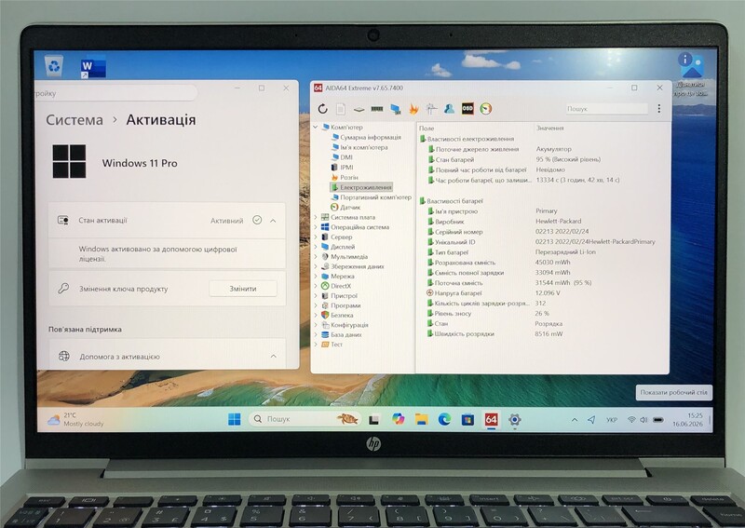Expand the Системна плата tree node
745x528 pixels.
tap(315, 217)
